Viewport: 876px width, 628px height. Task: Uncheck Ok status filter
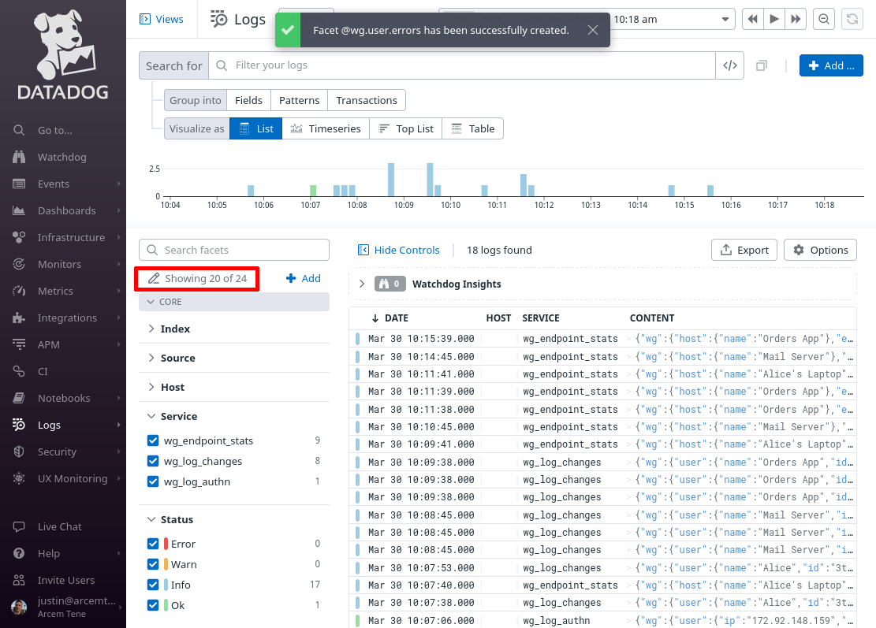tap(153, 605)
